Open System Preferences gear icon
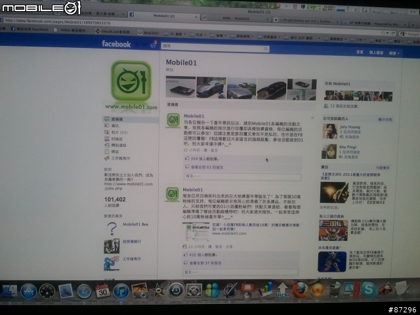Viewport: 420px width, 315px height. click(x=194, y=291)
